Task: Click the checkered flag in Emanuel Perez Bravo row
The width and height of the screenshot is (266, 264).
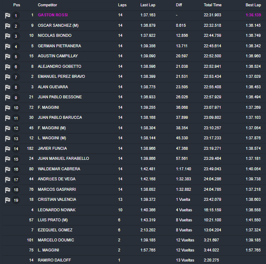Action: (x=8, y=77)
